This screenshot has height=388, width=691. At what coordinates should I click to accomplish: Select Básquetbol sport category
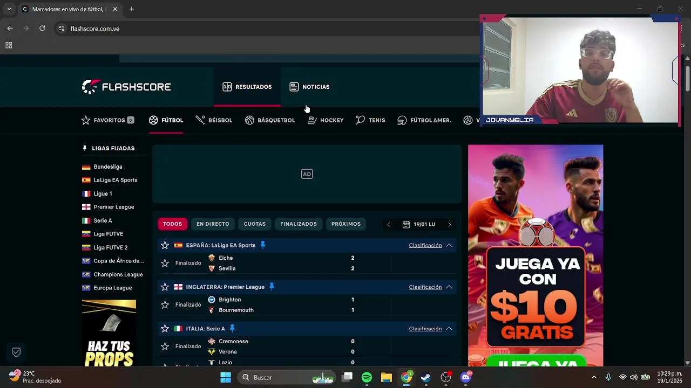coord(270,120)
